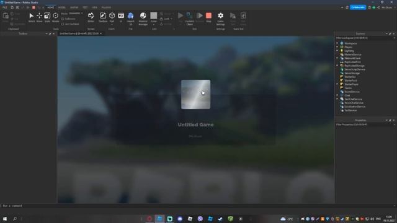397x223 pixels.
Task: Open the Windows Start menu
Action: tap(5, 219)
